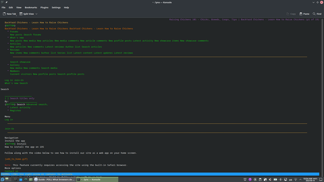Follow the 'Gallery' link
Screen dimensions: 324x182
[x=15, y=65]
